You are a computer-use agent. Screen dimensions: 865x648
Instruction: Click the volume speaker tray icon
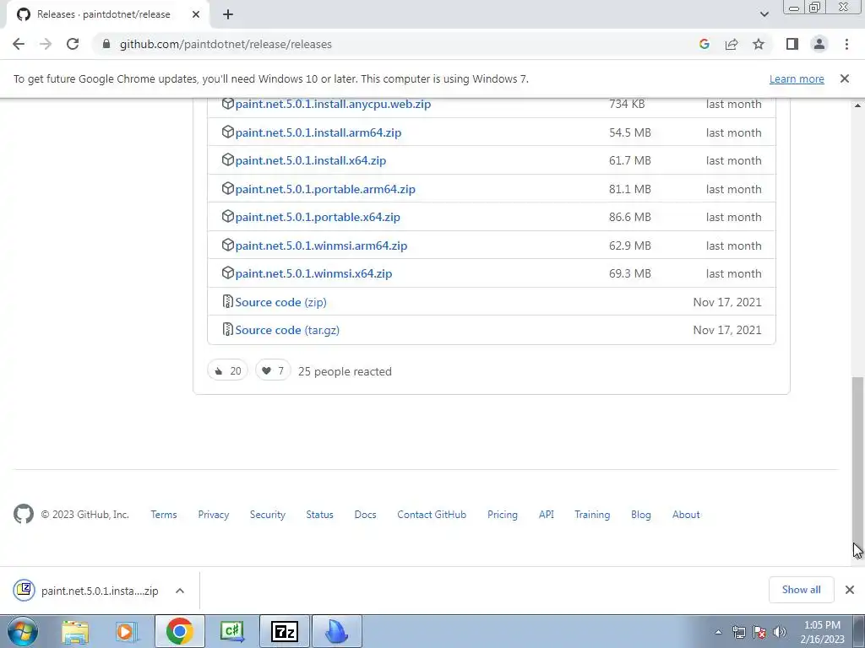[x=780, y=632]
